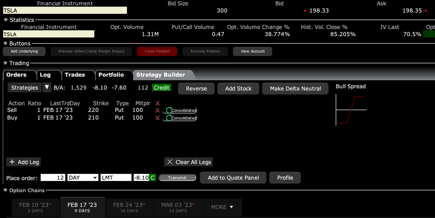The width and height of the screenshot is (435, 218).
Task: Open the Strategies dropdown arrow
Action: coord(46,88)
